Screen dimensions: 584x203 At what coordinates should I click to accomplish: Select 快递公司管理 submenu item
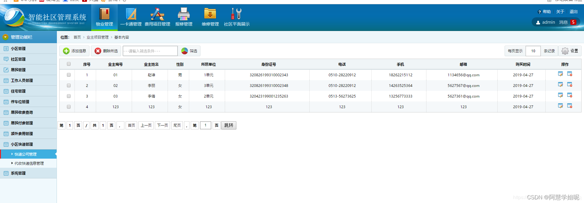point(28,154)
